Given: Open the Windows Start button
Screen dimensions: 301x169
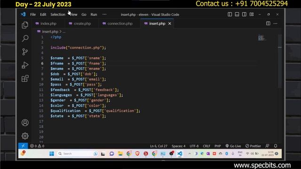Looking at the screenshot, I should 52,154.
